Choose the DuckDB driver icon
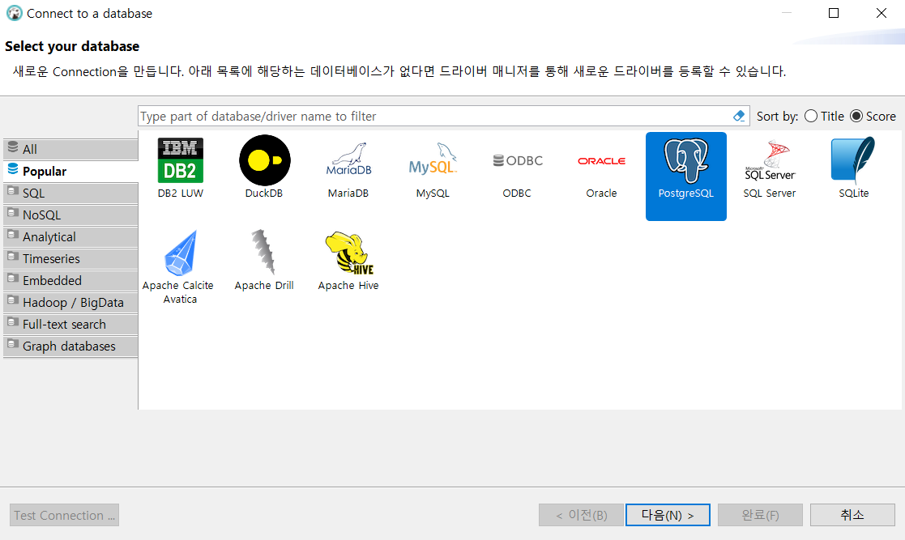The height and width of the screenshot is (540, 905). point(264,161)
